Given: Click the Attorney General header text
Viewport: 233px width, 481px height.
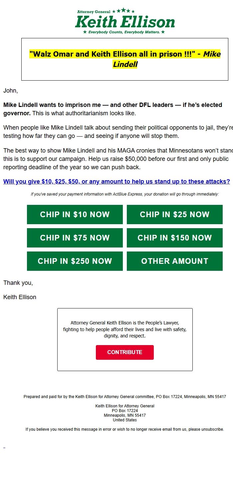Looking at the screenshot, I should (94, 11).
